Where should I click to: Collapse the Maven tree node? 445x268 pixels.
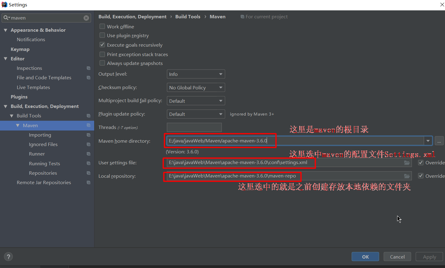click(18, 125)
